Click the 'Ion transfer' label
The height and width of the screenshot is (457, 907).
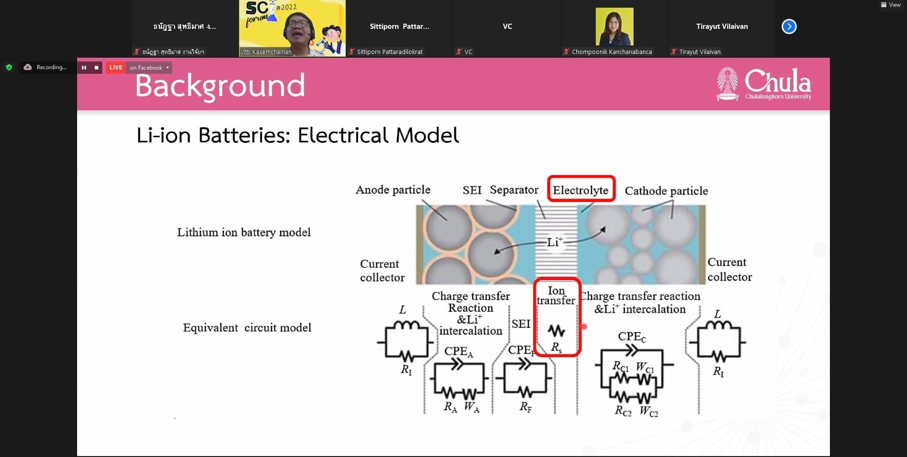[556, 295]
